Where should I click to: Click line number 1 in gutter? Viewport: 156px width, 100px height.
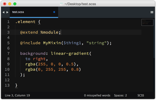click(x=8, y=22)
